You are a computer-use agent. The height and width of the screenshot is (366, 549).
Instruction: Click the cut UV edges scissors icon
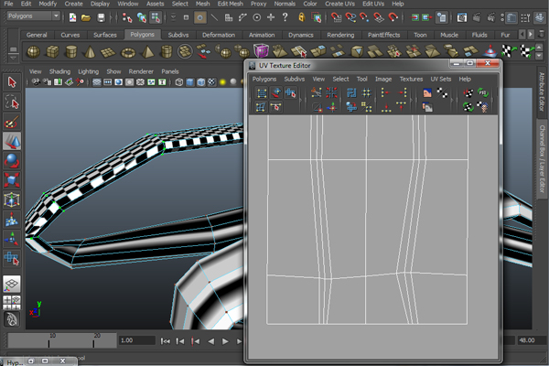tap(317, 92)
